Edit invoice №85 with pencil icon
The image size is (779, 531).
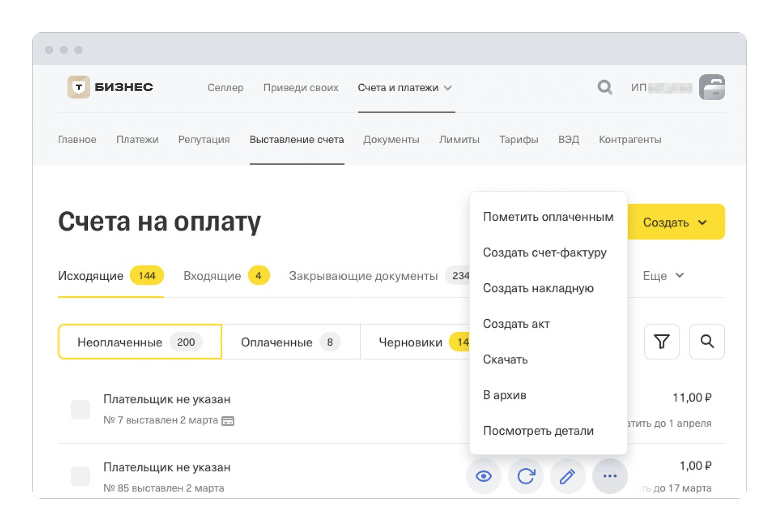pos(567,476)
